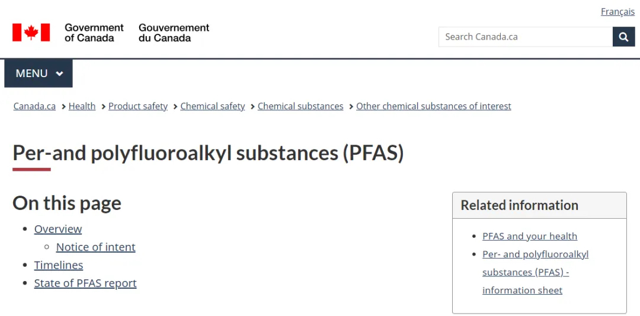Open PFAS and your health link

[530, 236]
